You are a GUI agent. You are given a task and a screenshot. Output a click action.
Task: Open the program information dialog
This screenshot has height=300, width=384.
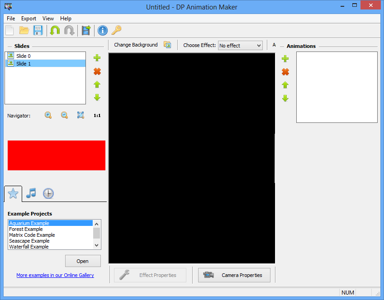pyautogui.click(x=102, y=30)
